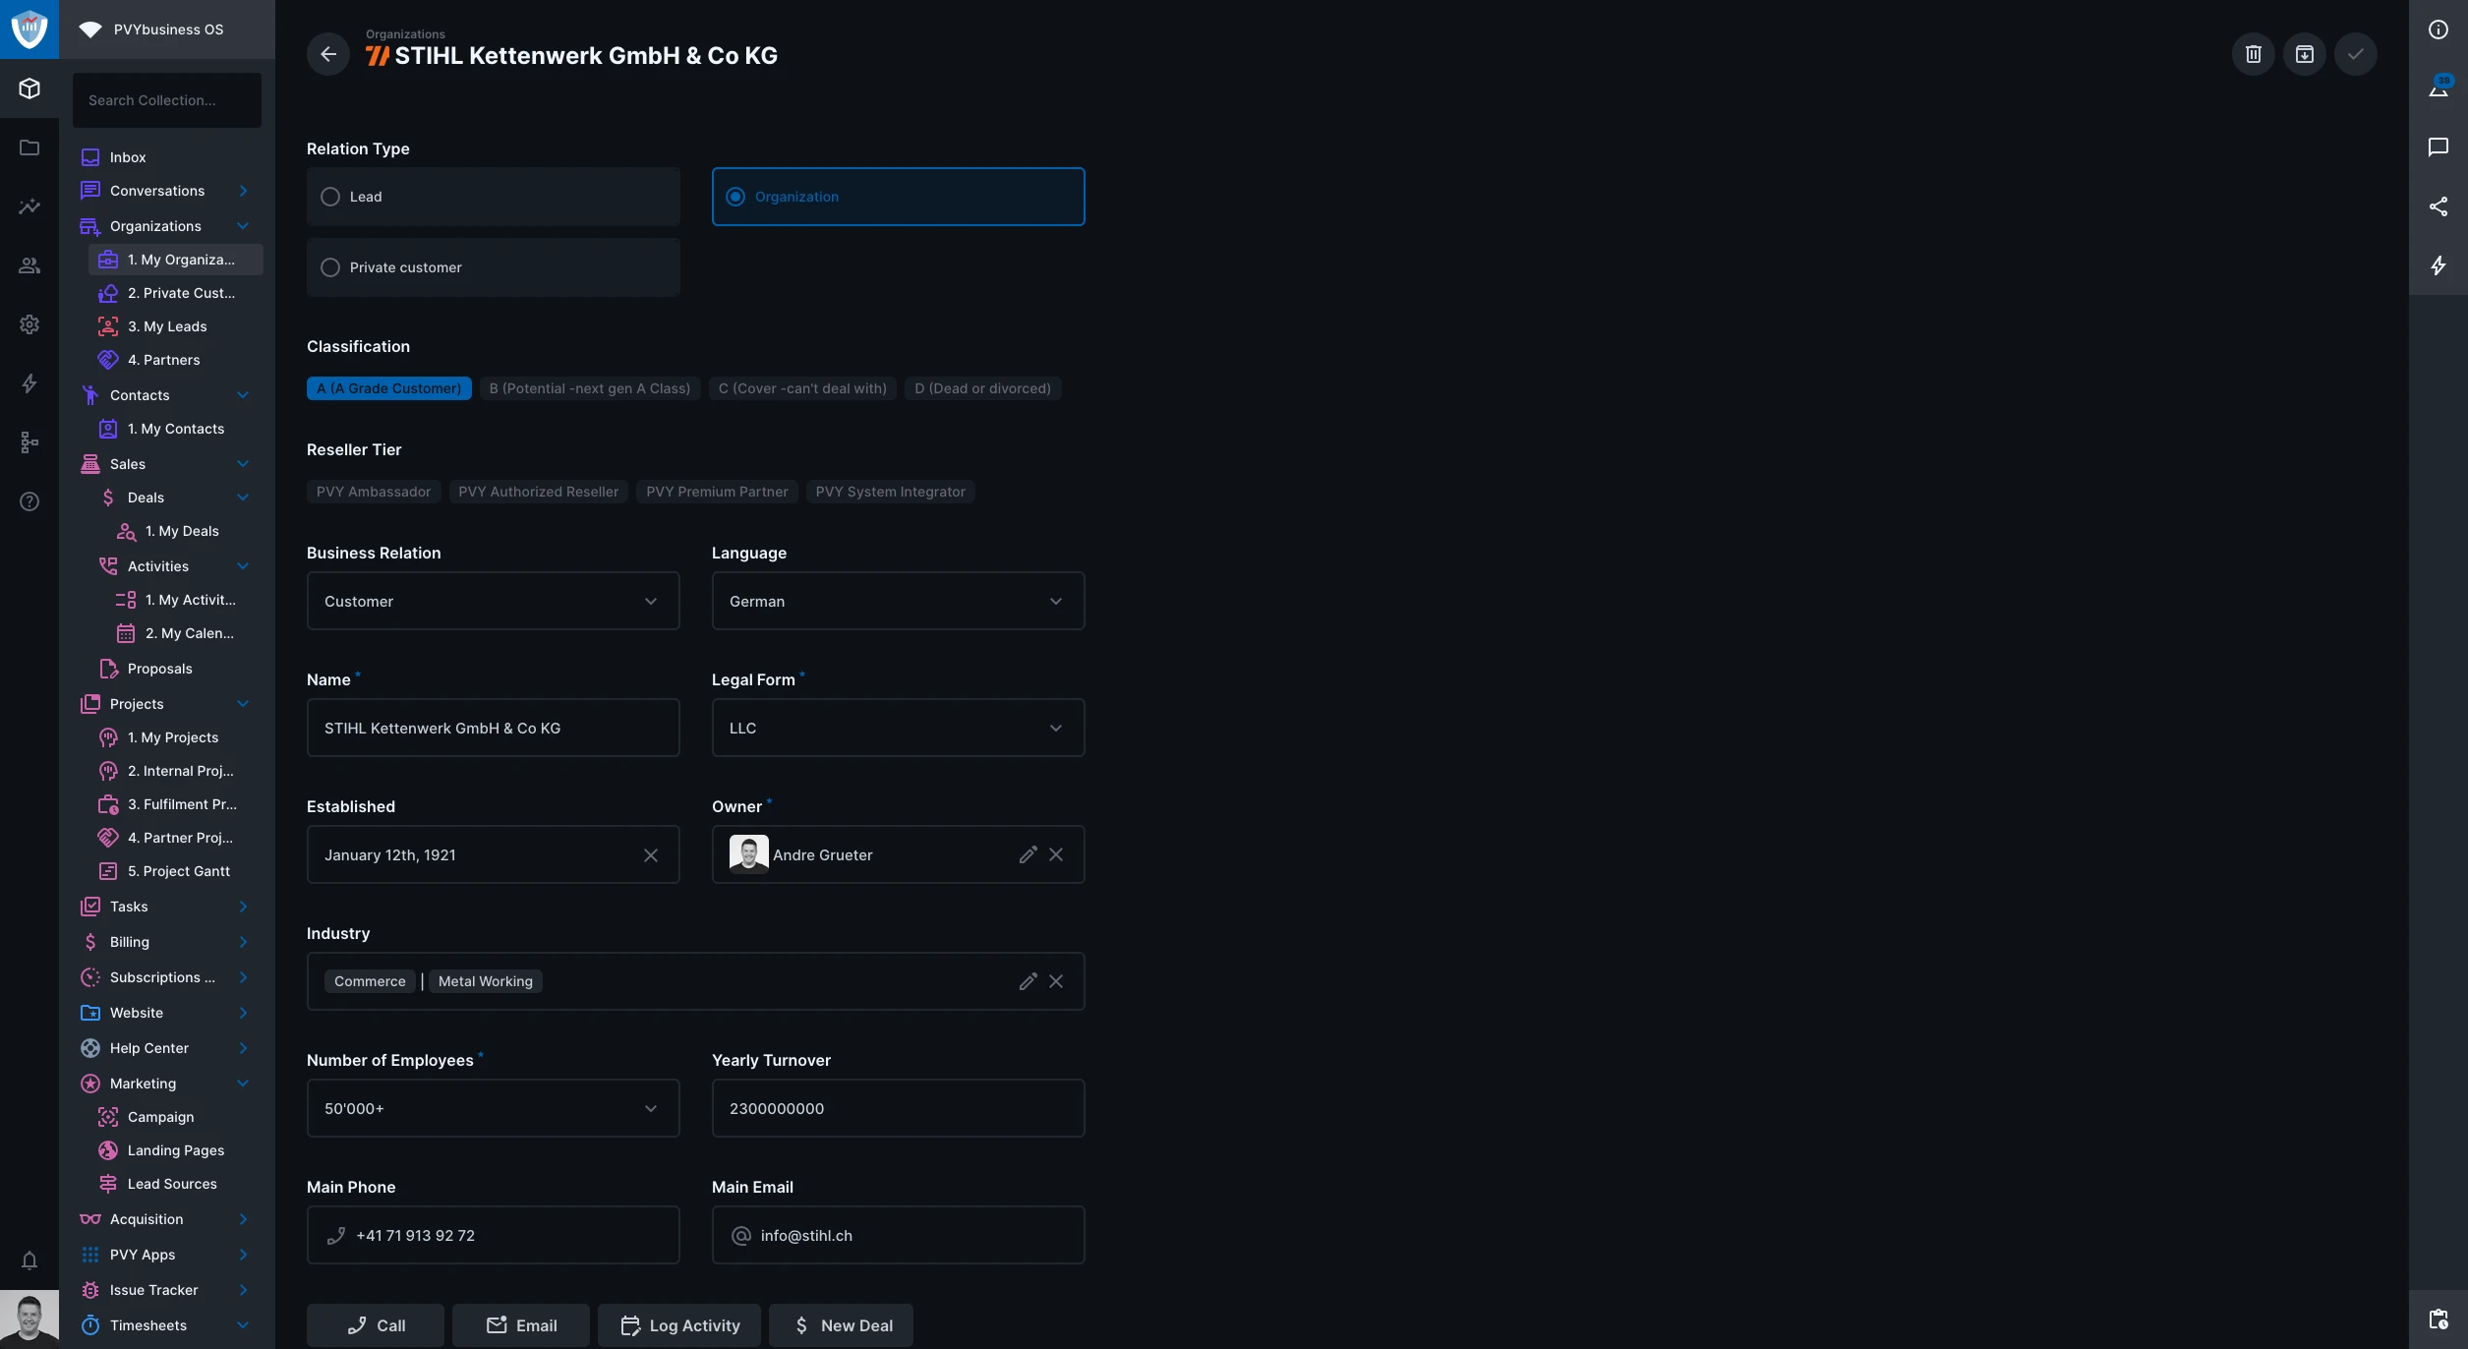
Task: Click the Search Collection field
Action: click(167, 100)
